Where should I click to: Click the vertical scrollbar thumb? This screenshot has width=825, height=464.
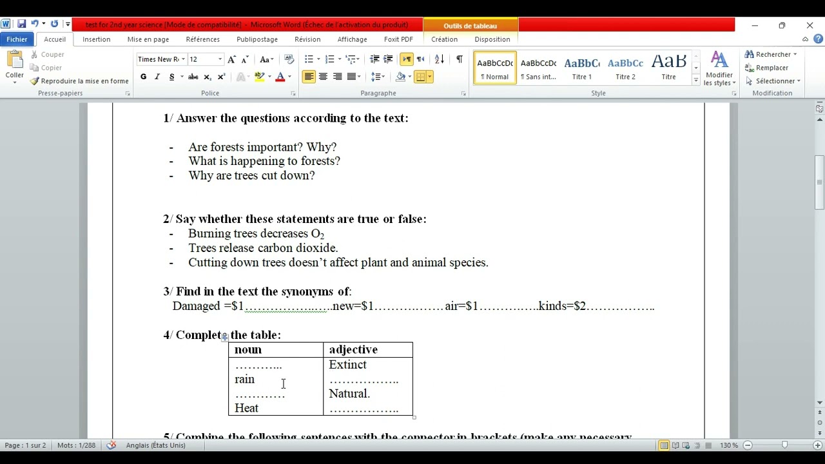tap(819, 182)
